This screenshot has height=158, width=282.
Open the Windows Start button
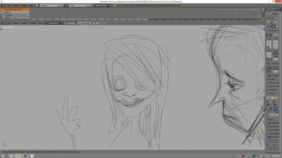coord(3,156)
